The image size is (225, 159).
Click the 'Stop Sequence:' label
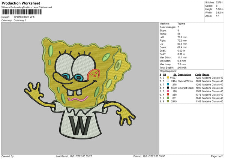tap(168, 71)
